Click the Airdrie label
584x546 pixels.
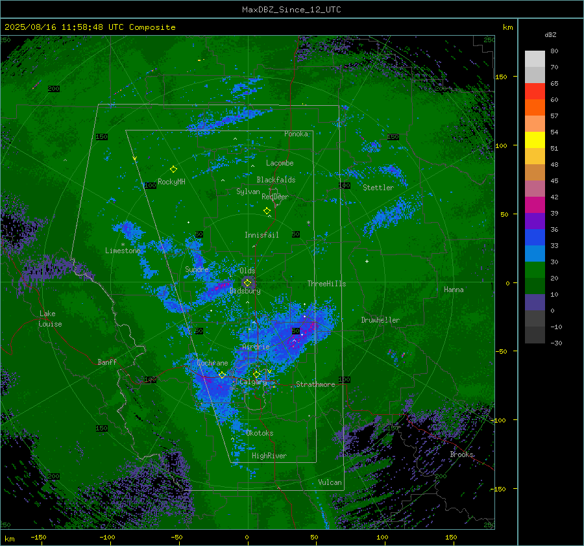click(256, 347)
